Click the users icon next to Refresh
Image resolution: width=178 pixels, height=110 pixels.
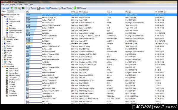tap(19, 8)
